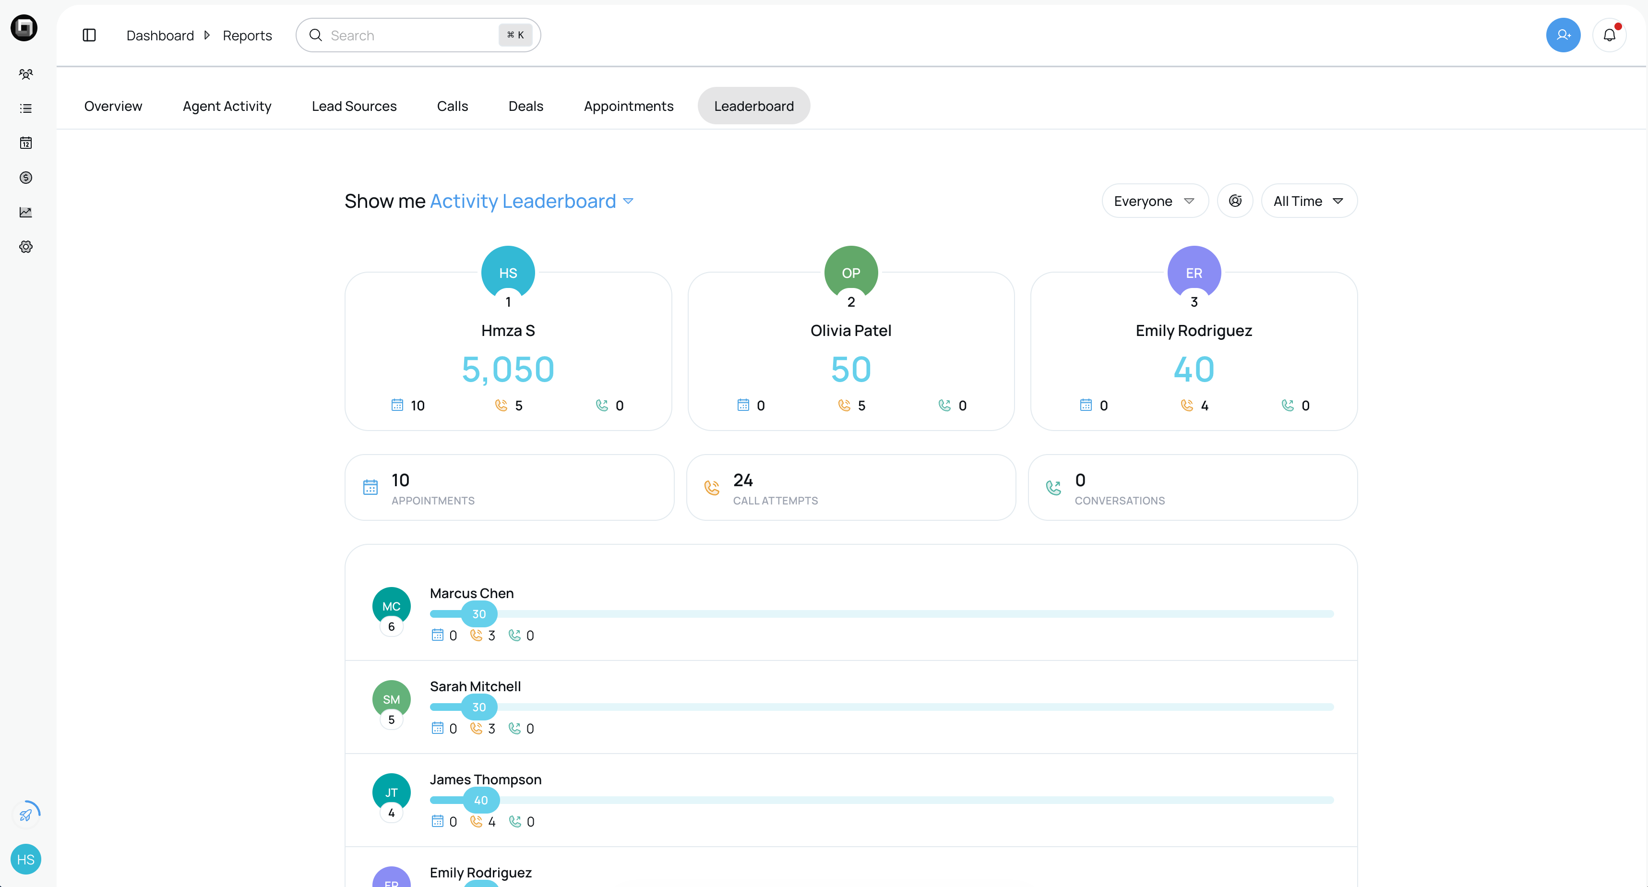
Task: Open the reports chart sidebar icon
Action: pos(25,212)
